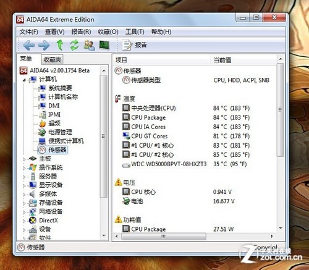309x270 pixels.
Task: Go forward with the blue right arrow
Action: tap(44, 45)
